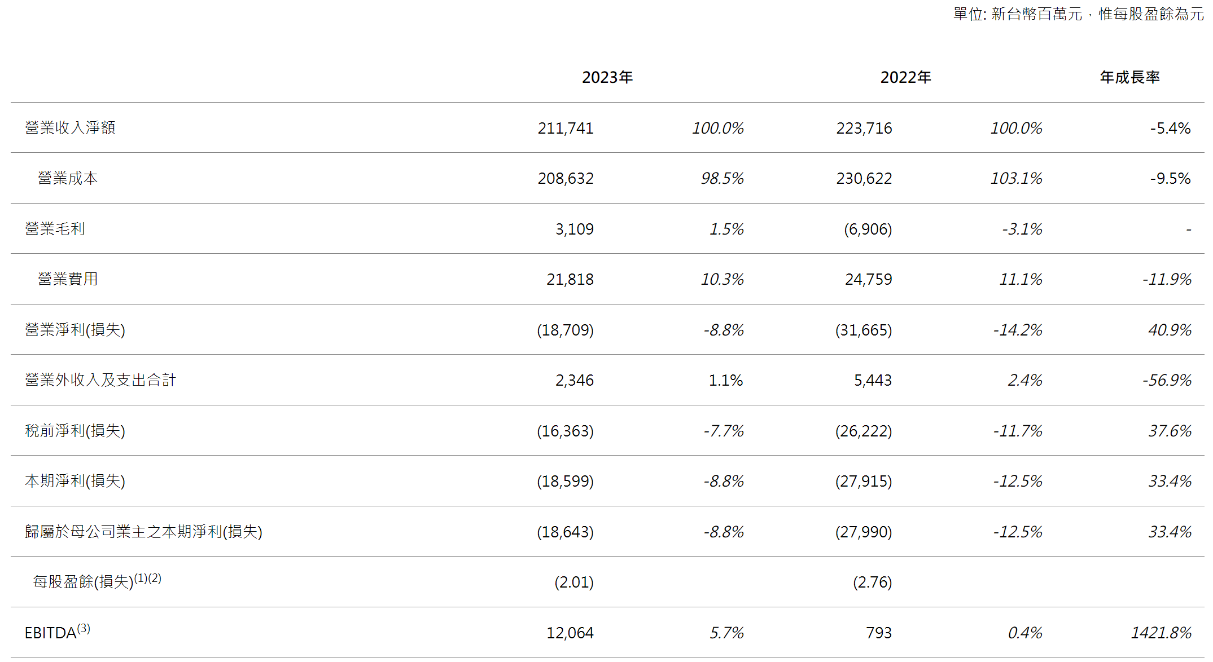Click the (2.01) earnings per share value
The height and width of the screenshot is (662, 1213).
point(574,582)
